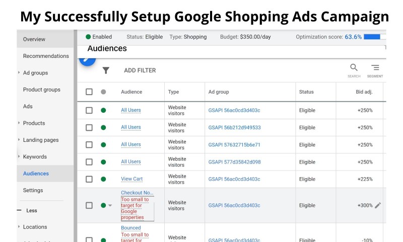Click green status dot on View Cart row
403x242 pixels.
tap(103, 179)
